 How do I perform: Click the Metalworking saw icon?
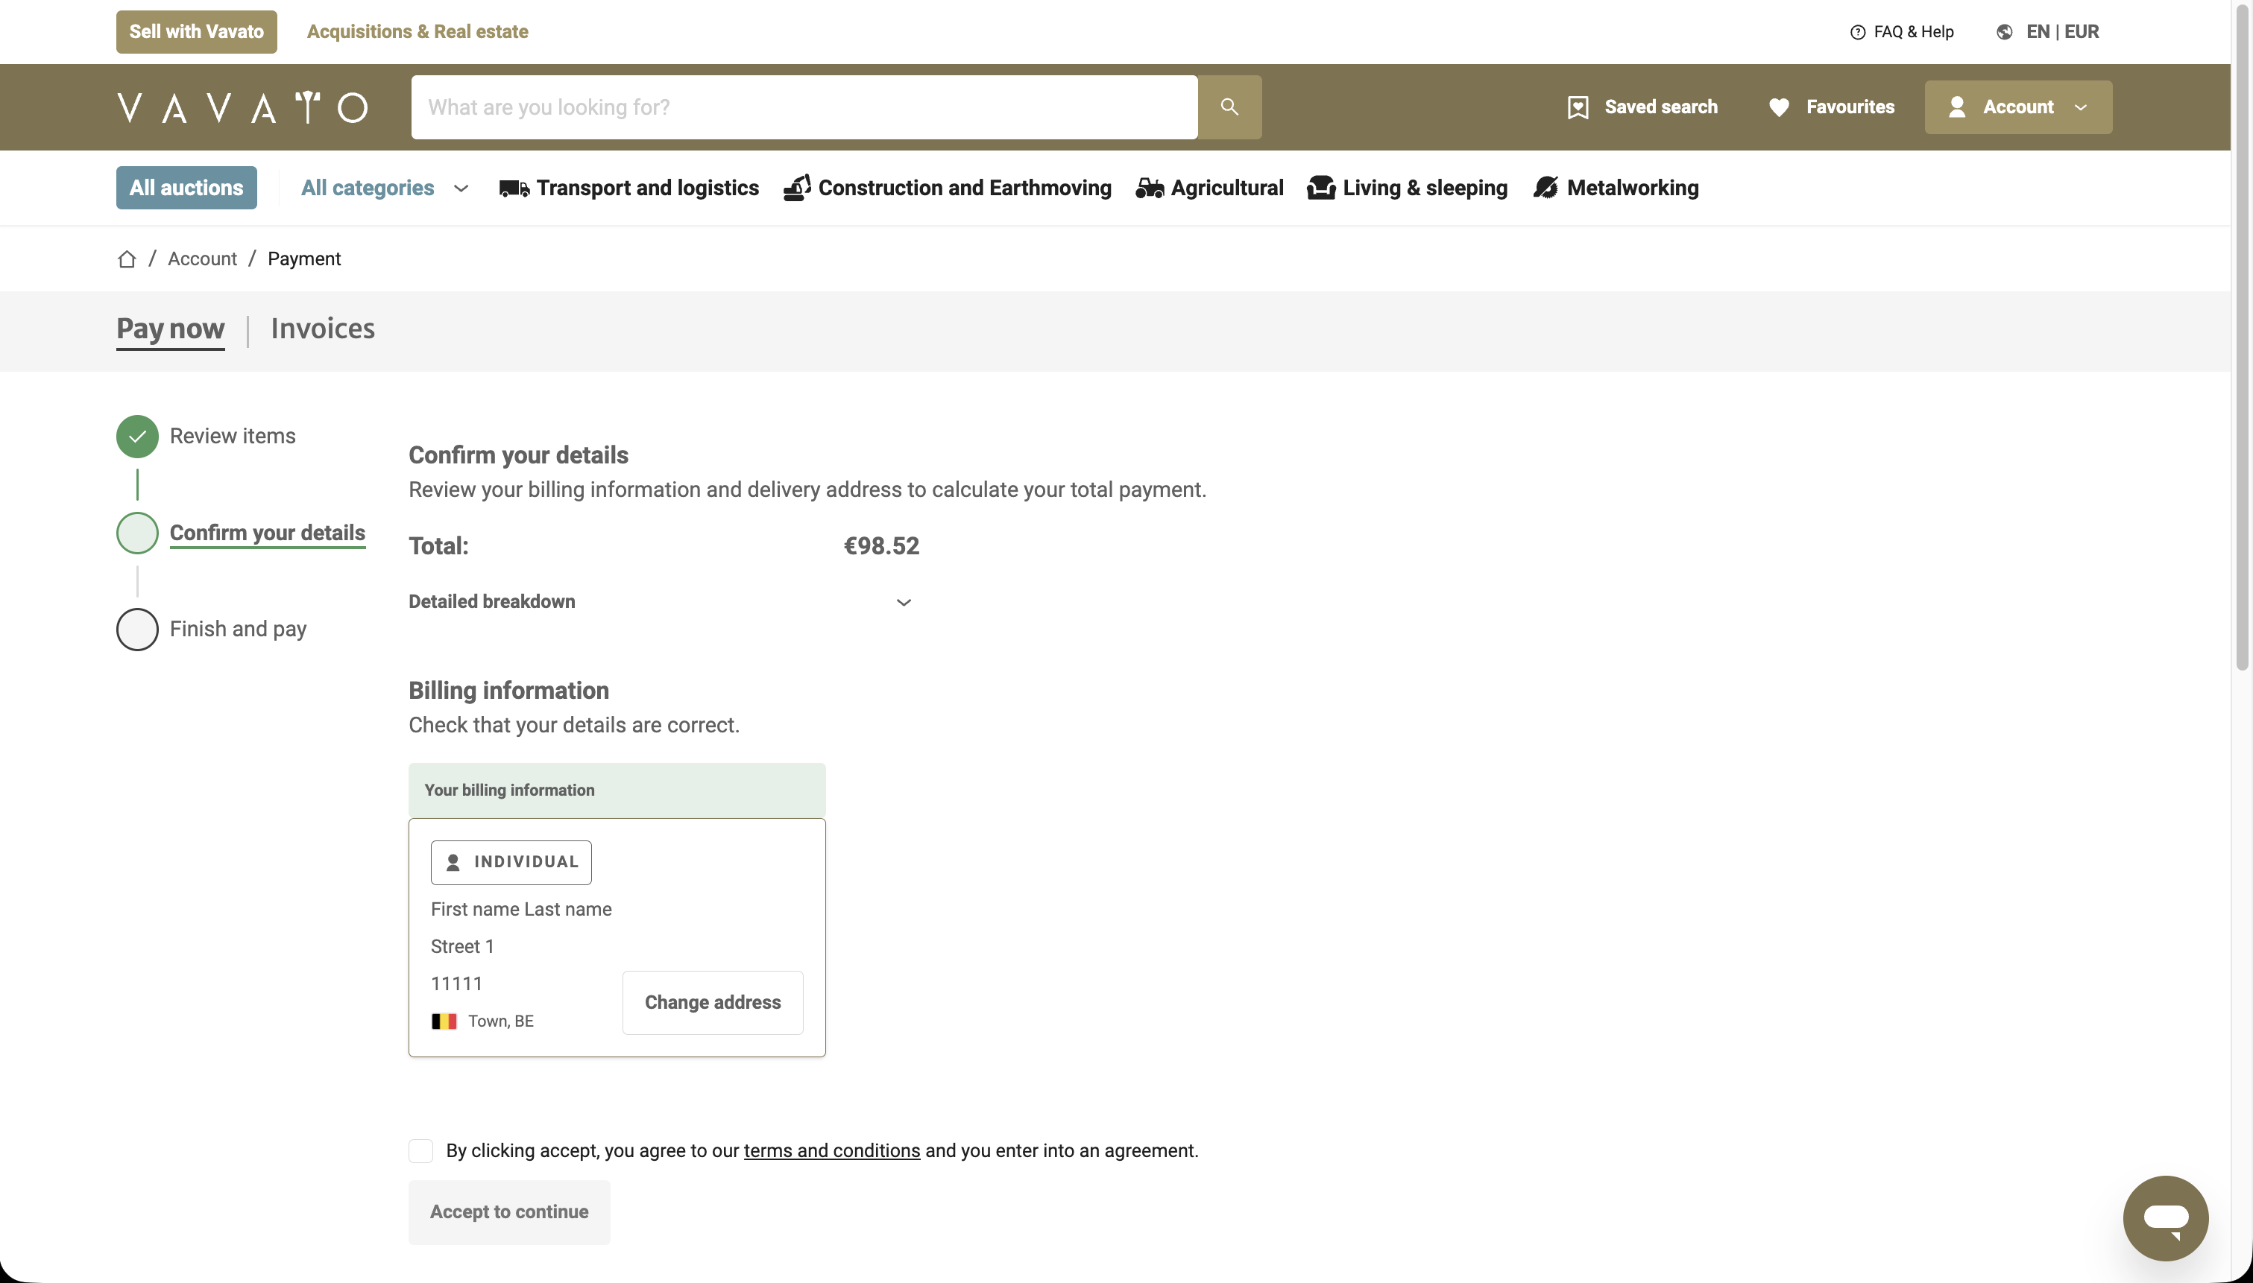pos(1545,189)
